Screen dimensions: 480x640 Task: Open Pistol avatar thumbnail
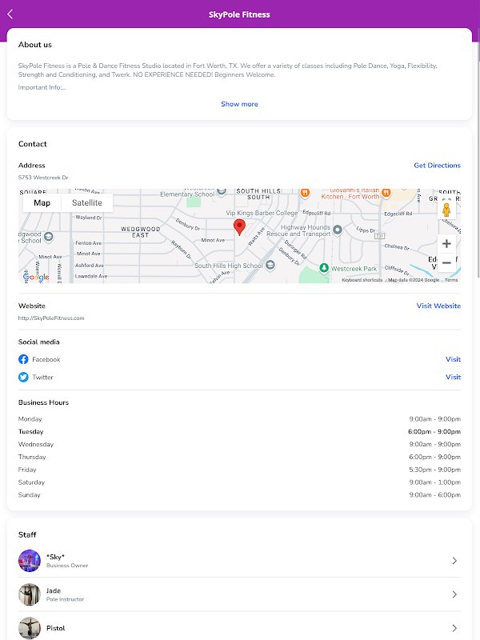(30, 628)
